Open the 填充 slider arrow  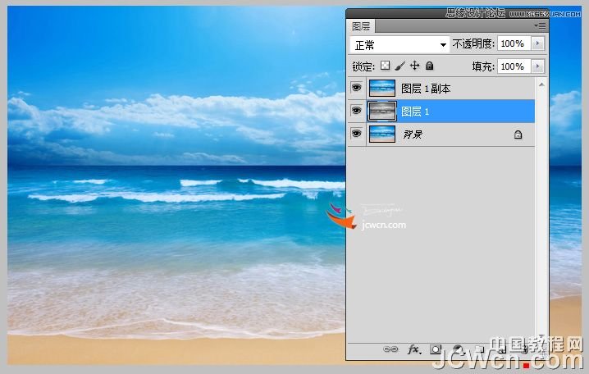click(538, 66)
